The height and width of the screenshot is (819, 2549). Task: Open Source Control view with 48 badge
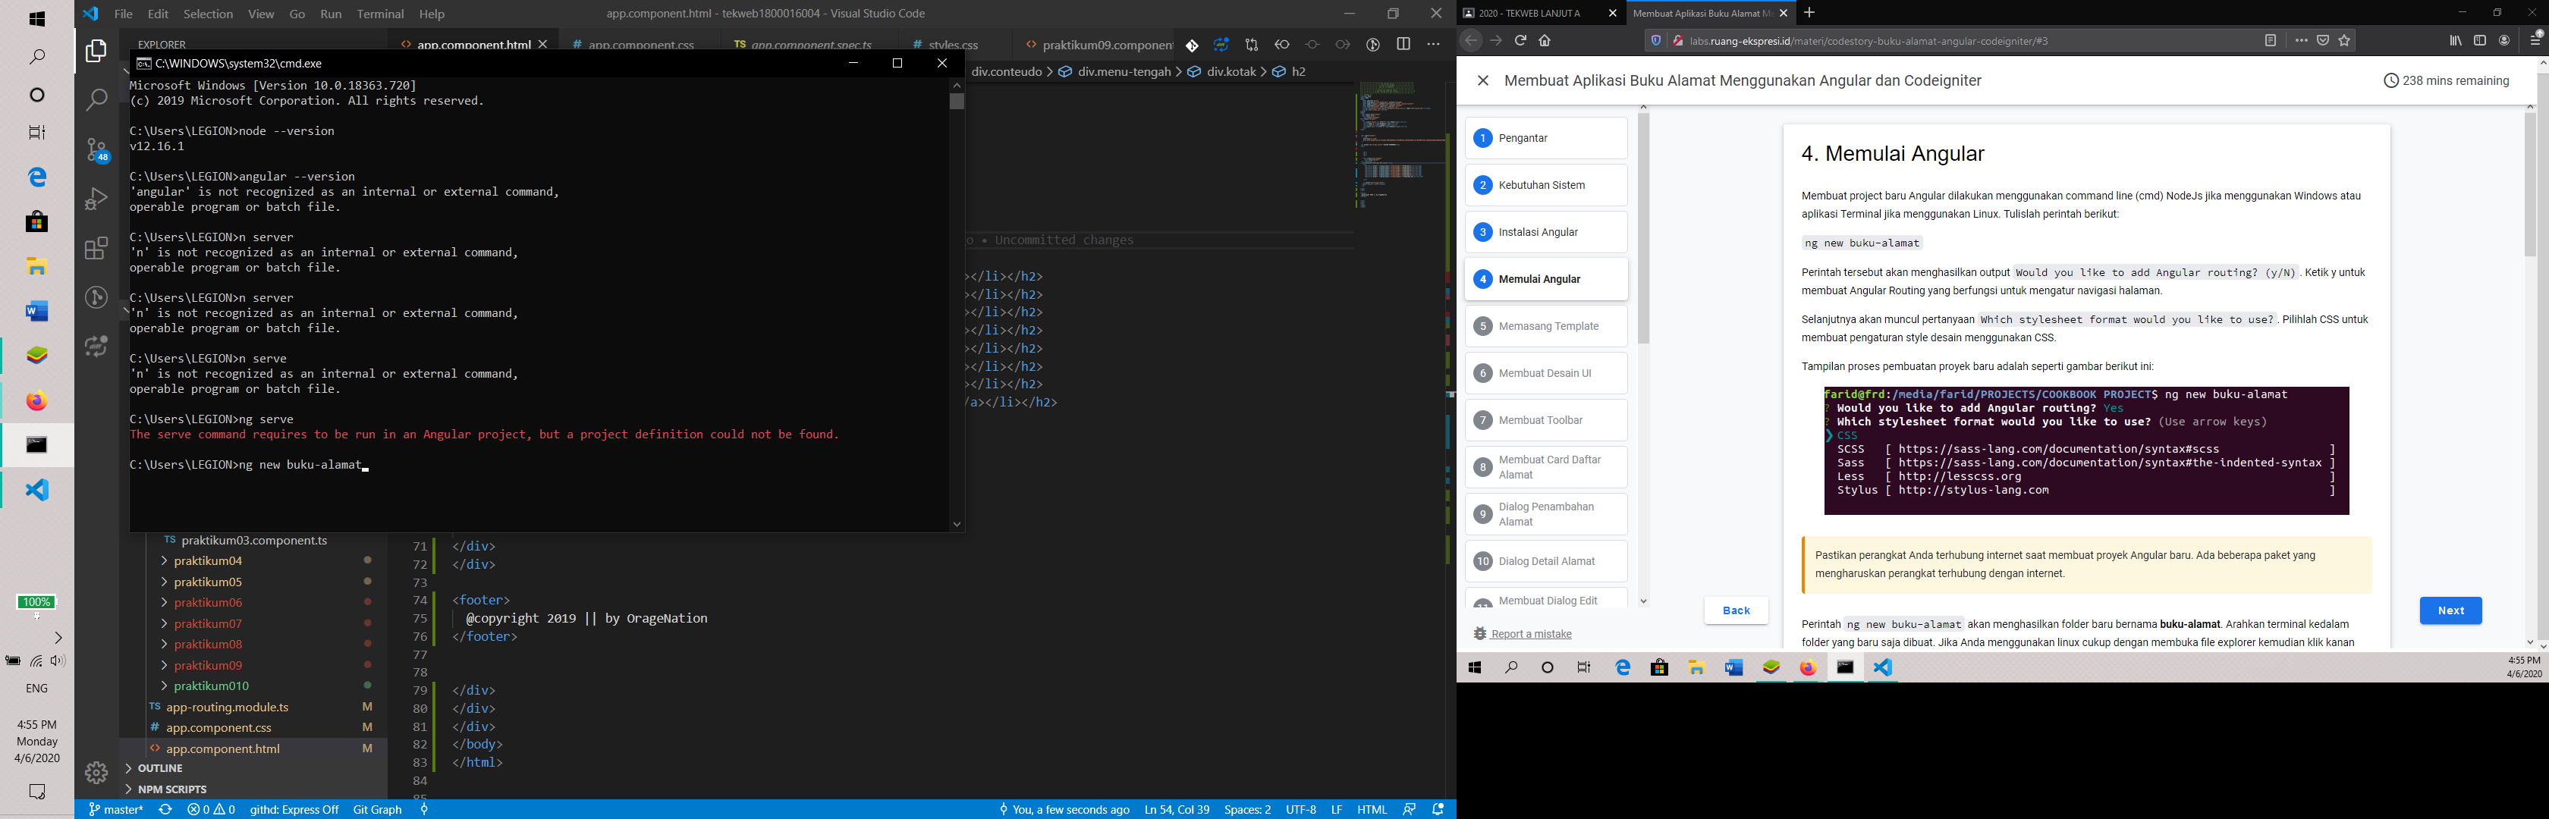point(96,149)
